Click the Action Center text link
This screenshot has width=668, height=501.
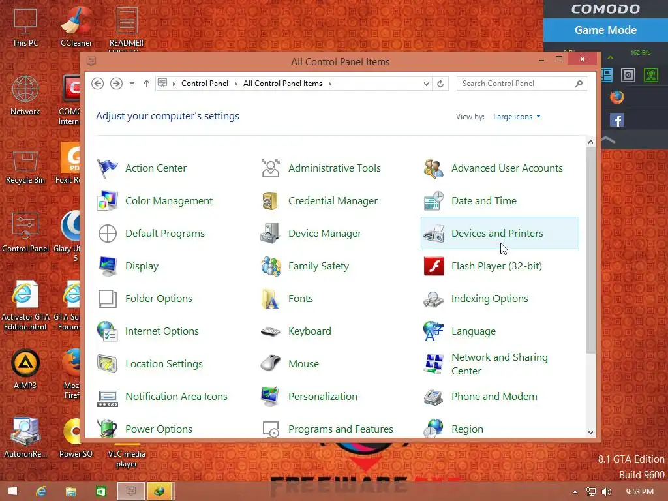click(x=156, y=168)
